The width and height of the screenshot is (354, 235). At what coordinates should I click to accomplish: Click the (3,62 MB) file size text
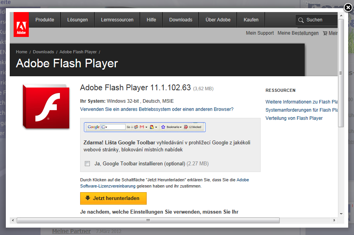(203, 89)
